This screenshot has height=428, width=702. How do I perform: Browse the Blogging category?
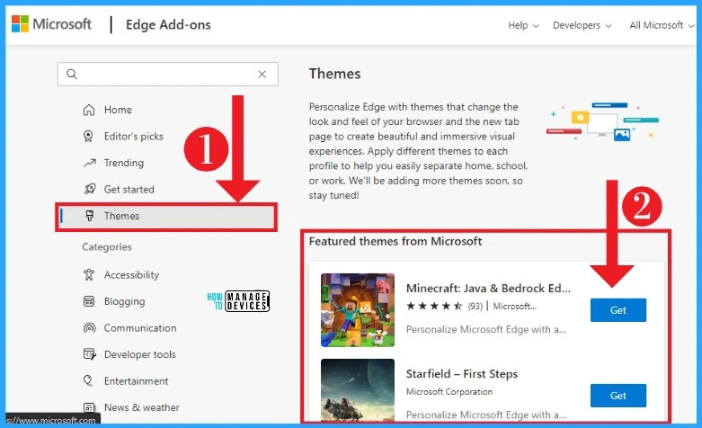click(x=124, y=302)
